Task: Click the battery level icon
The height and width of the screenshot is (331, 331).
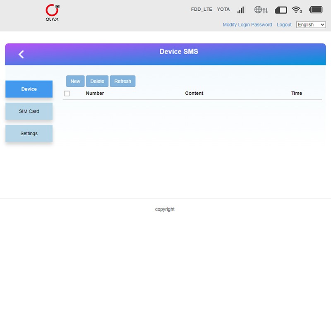Action: pyautogui.click(x=316, y=10)
